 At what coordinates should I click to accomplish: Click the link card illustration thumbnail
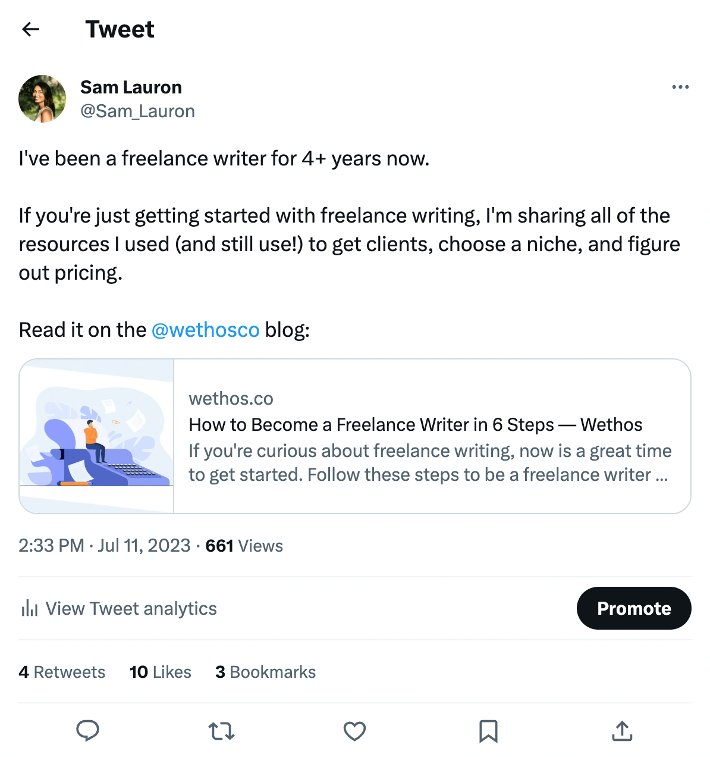96,436
